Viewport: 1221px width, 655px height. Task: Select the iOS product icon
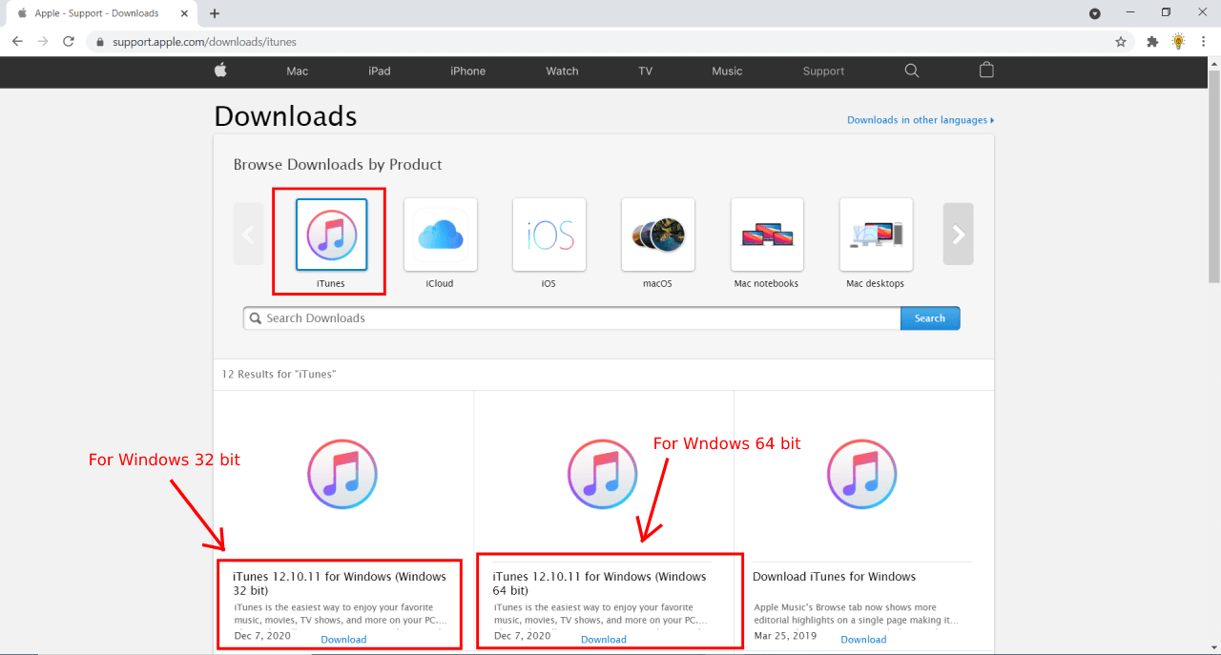click(548, 234)
